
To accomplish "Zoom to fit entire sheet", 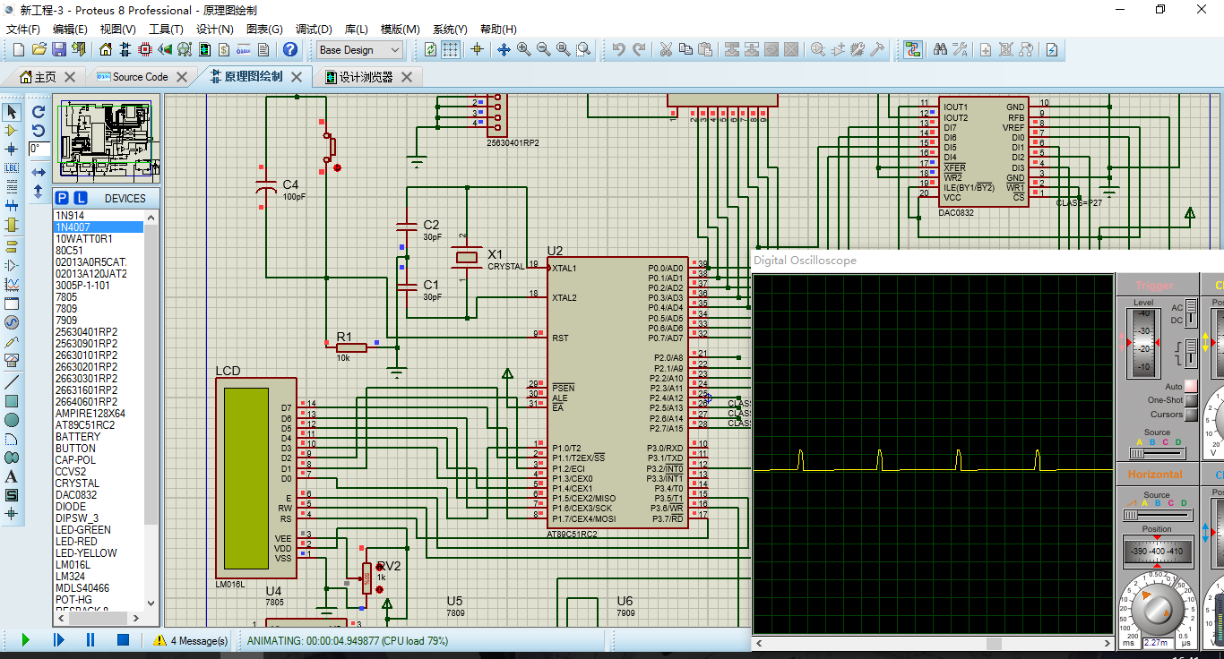I will [x=563, y=50].
